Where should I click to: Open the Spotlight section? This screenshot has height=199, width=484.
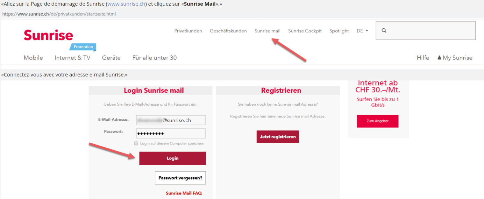coord(339,31)
